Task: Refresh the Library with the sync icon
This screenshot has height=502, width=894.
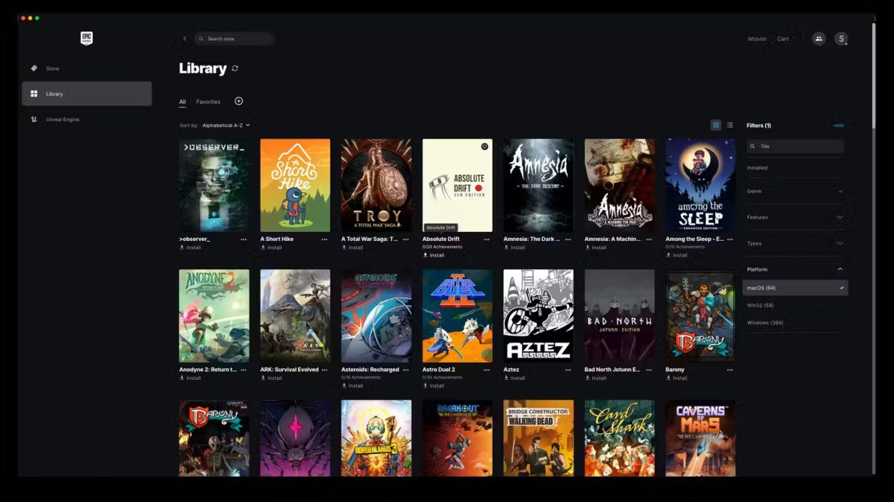Action: [235, 68]
